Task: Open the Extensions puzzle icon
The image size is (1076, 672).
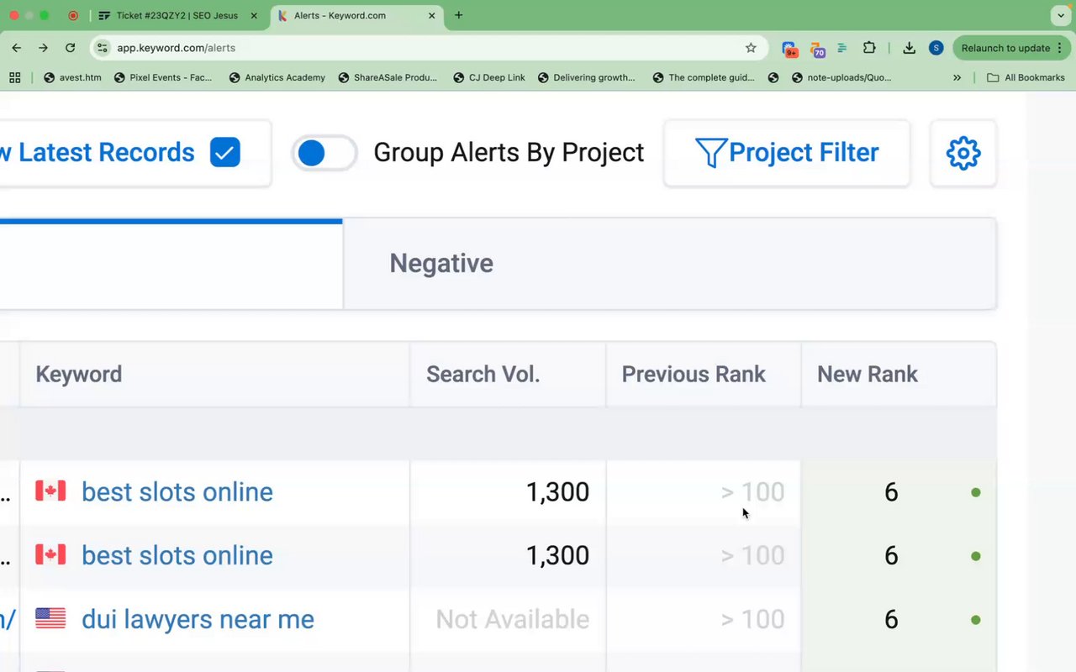Action: pyautogui.click(x=869, y=48)
